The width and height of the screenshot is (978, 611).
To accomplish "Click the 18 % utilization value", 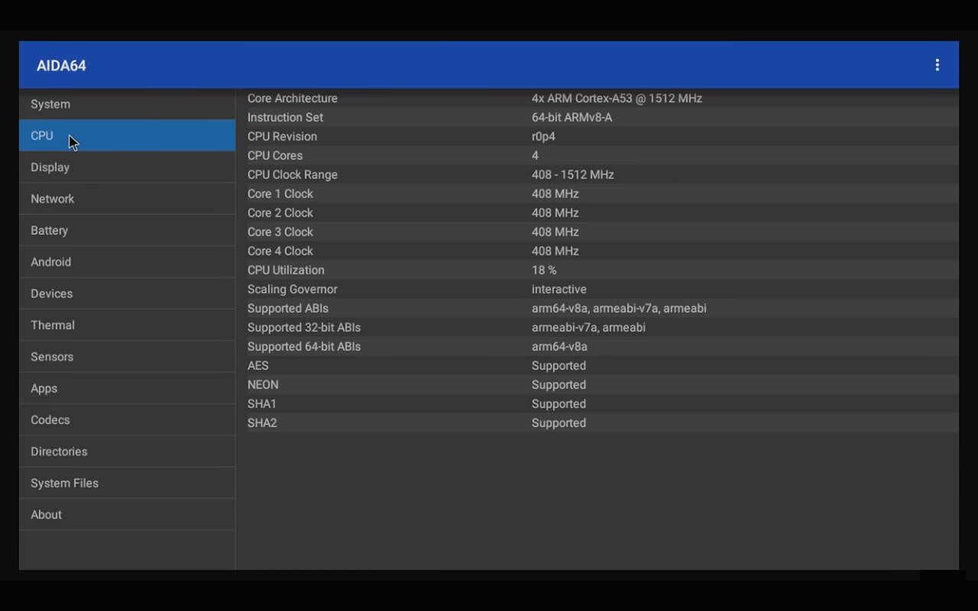I will tap(544, 270).
